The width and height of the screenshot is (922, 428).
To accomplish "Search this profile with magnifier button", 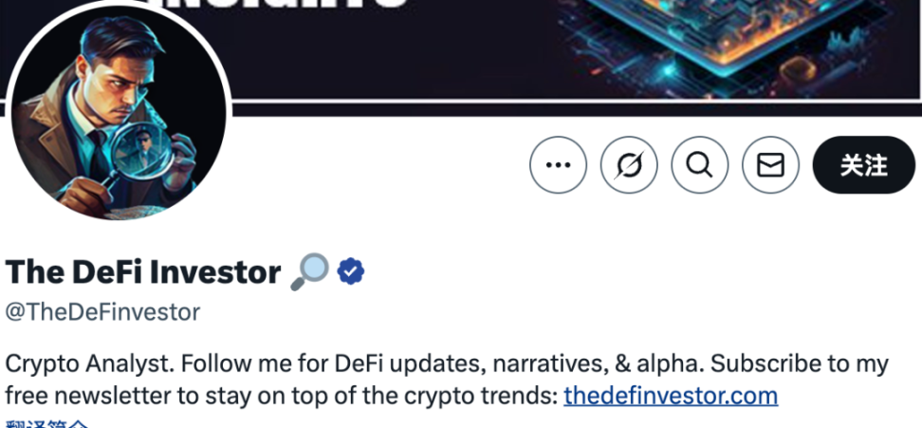I will coord(700,165).
